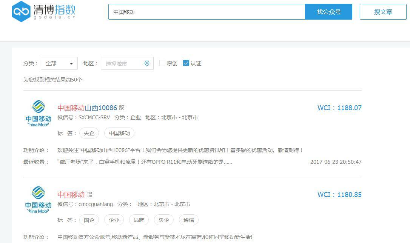Enable the 原创 checkbox
410x243 pixels.
[x=162, y=63]
